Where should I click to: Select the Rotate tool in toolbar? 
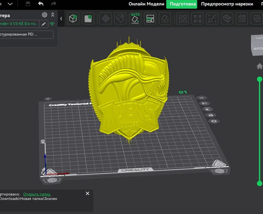(121, 18)
